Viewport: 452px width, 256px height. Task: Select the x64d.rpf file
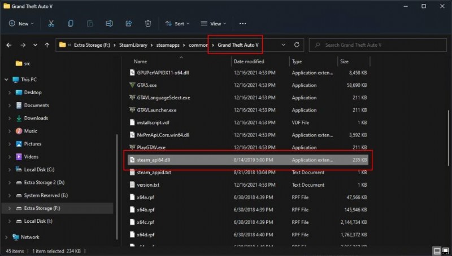point(146,235)
